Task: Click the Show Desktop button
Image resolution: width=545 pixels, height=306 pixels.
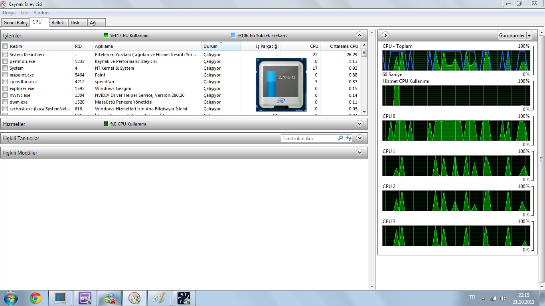Action: point(542,298)
